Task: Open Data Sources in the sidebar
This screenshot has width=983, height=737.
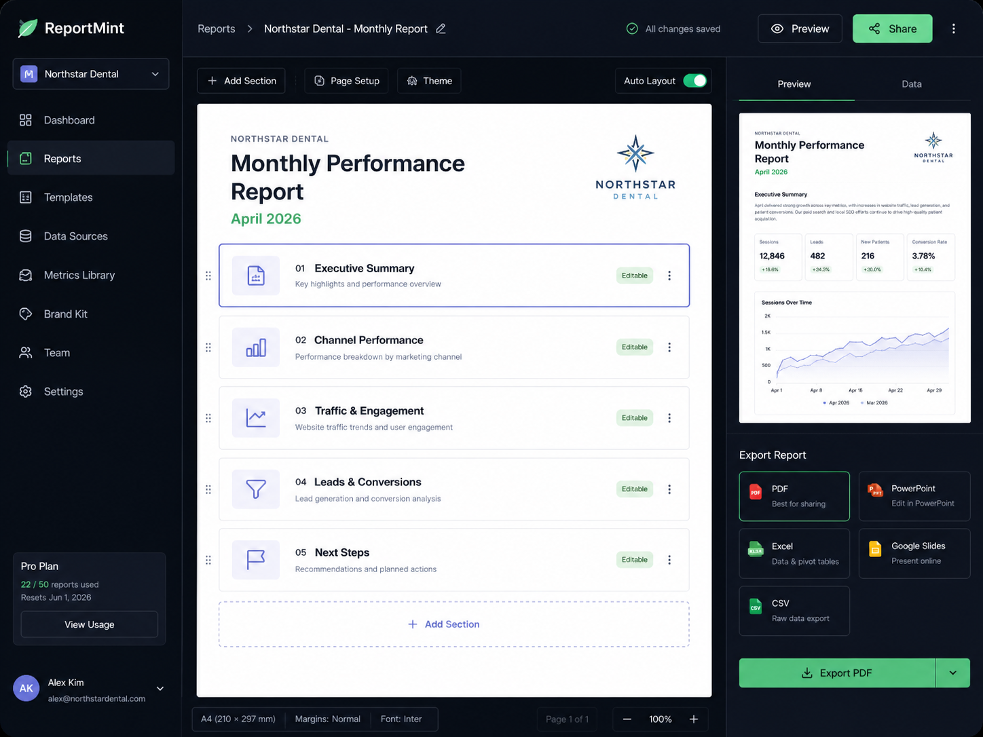Action: [91, 236]
